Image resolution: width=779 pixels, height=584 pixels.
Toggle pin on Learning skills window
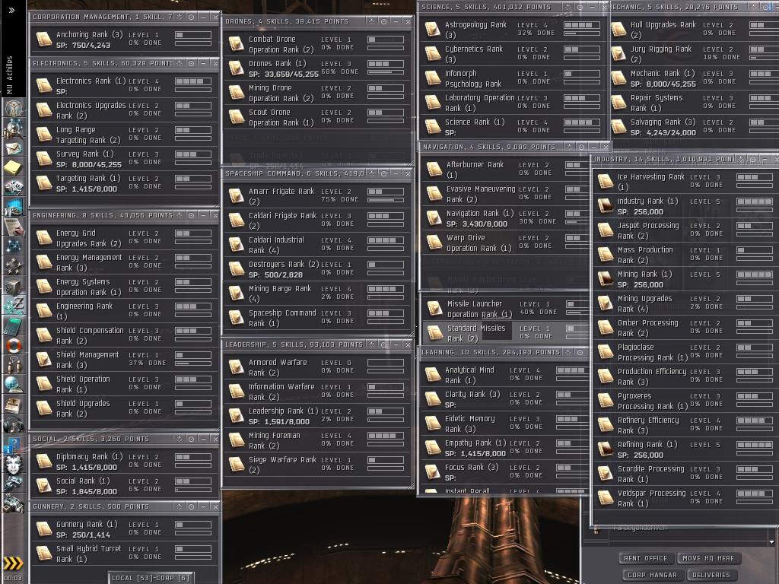click(568, 352)
